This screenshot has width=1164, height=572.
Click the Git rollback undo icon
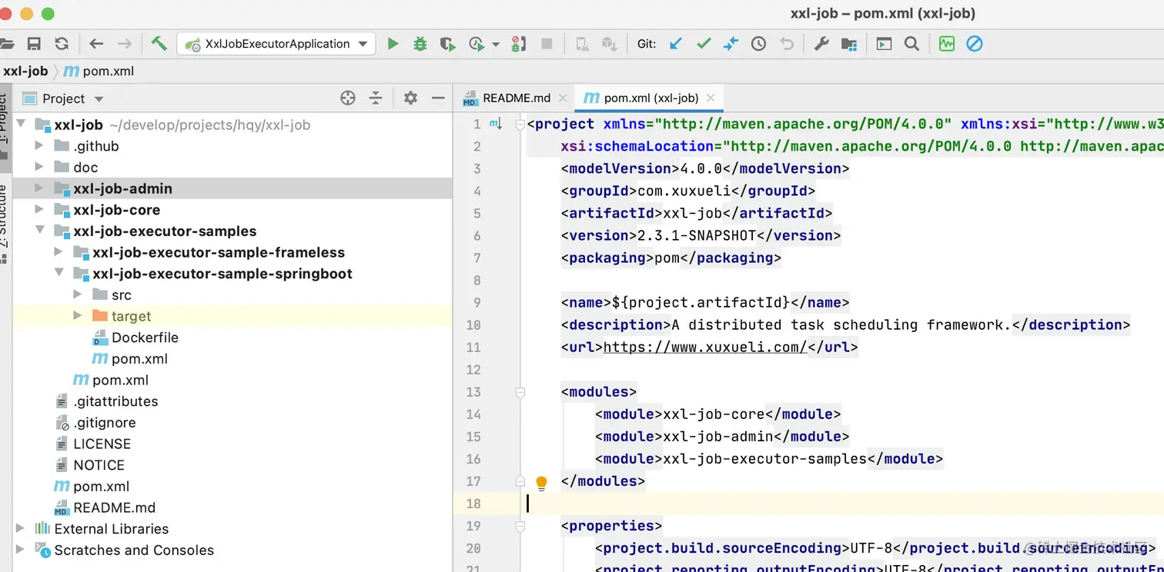point(786,44)
